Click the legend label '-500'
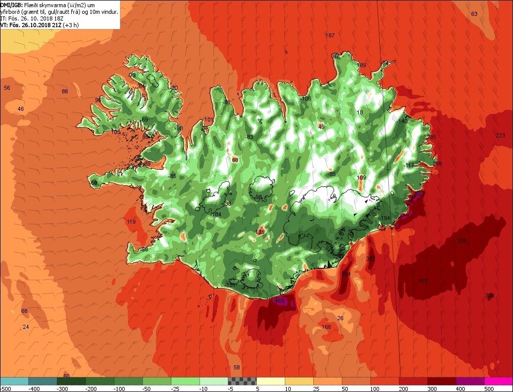Viewport: 513px width, 392px height. pyautogui.click(x=6, y=389)
